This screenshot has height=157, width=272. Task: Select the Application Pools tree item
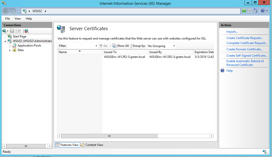tap(29, 46)
